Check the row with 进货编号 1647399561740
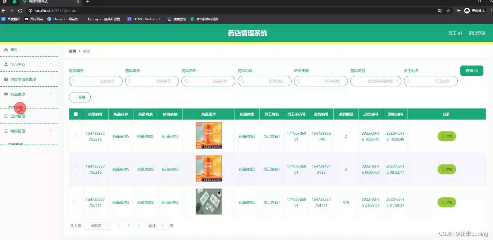The width and height of the screenshot is (493, 240). tap(75, 136)
